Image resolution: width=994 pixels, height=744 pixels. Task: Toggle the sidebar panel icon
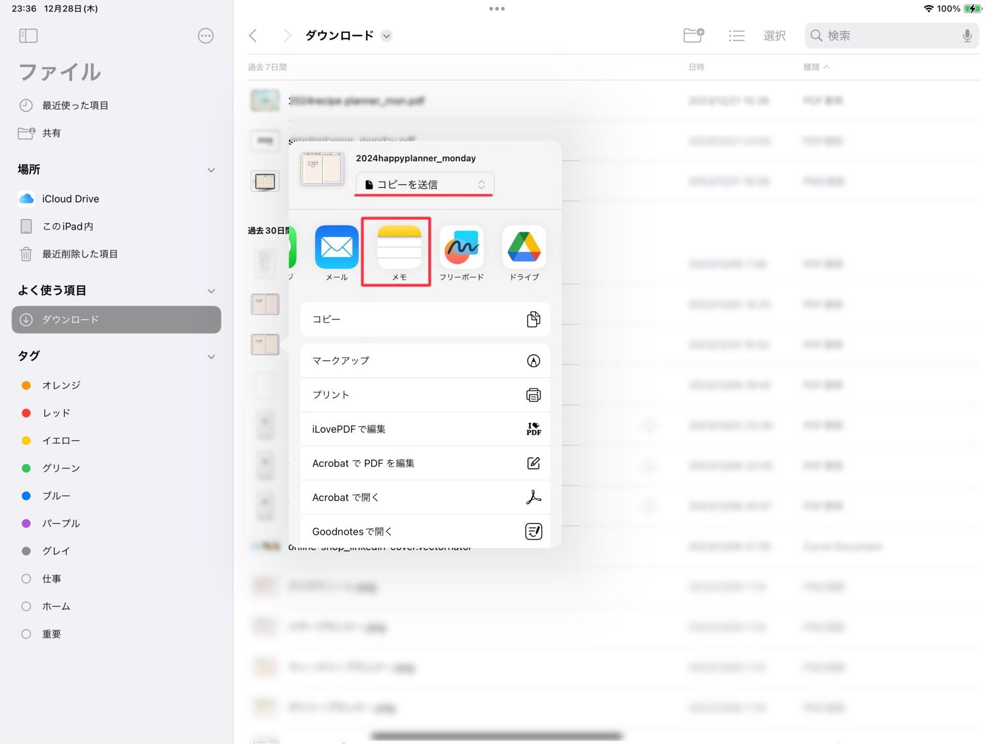28,36
